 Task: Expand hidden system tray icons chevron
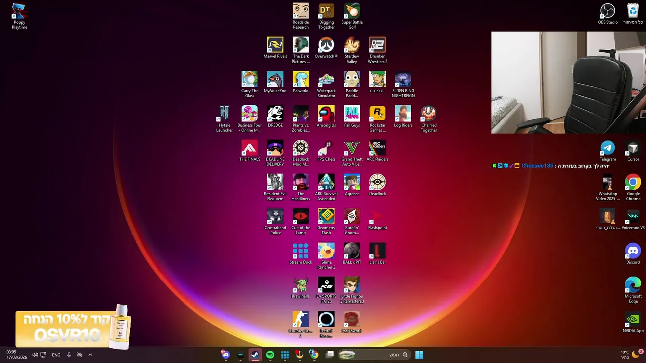pyautogui.click(x=90, y=355)
